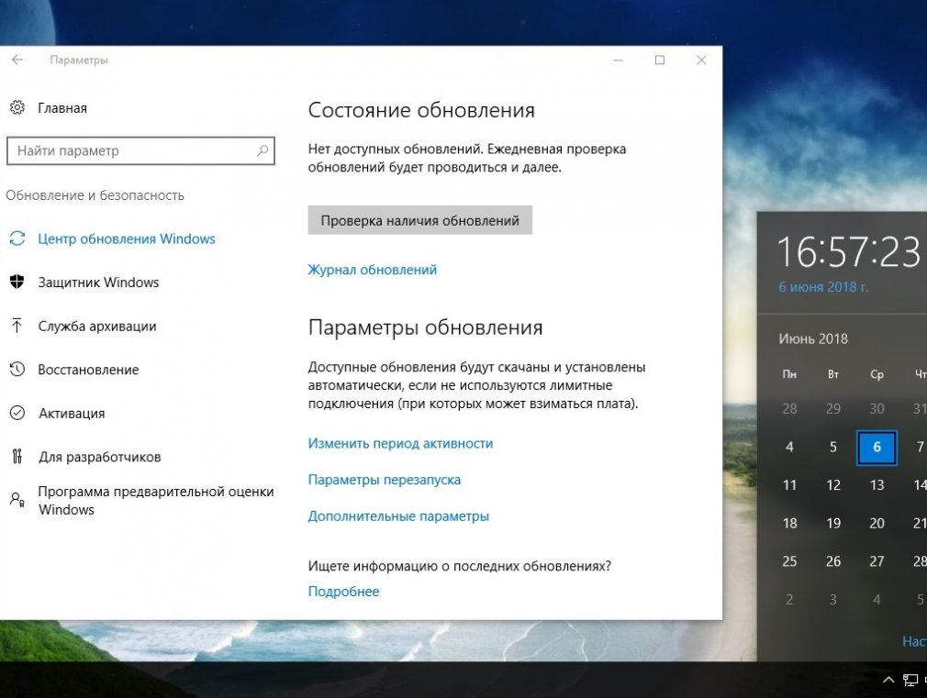Click the Защитник Windows shield icon
Image resolution: width=927 pixels, height=698 pixels.
pyautogui.click(x=17, y=282)
